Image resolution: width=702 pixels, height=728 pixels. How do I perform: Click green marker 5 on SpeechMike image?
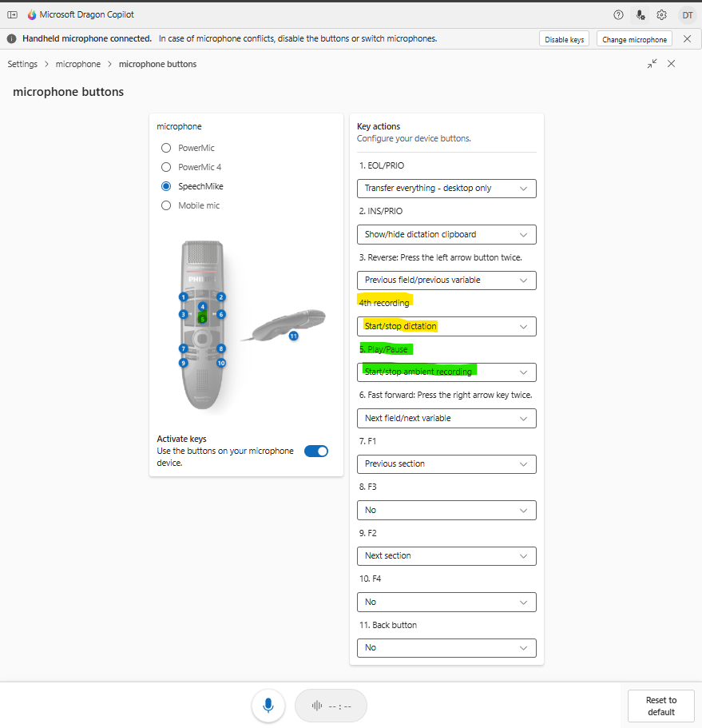pos(202,319)
